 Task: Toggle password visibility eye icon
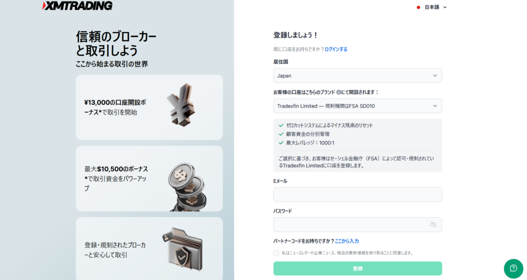pos(433,224)
